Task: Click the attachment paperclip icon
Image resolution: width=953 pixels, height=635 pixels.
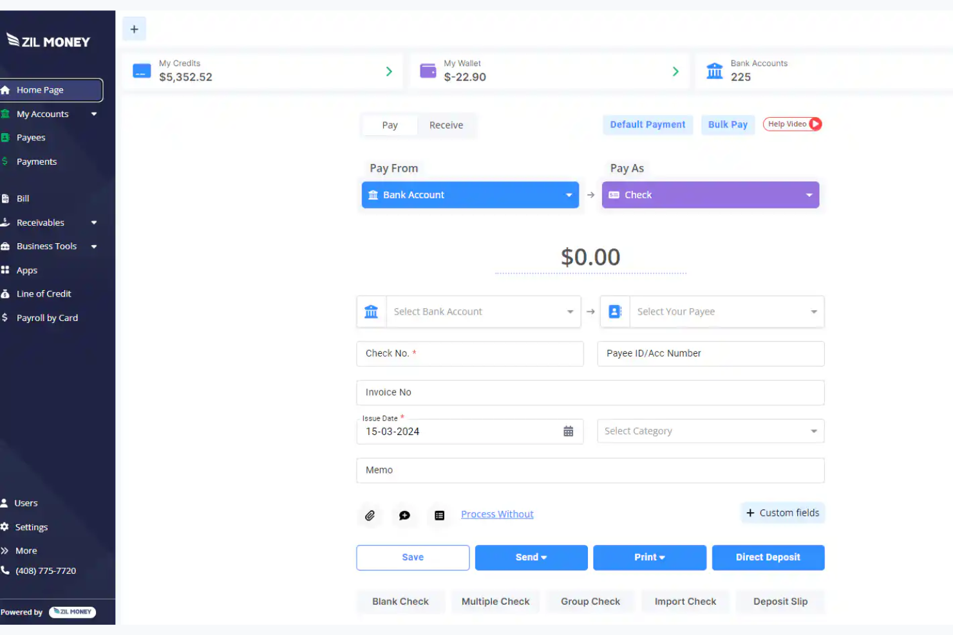Action: tap(370, 515)
